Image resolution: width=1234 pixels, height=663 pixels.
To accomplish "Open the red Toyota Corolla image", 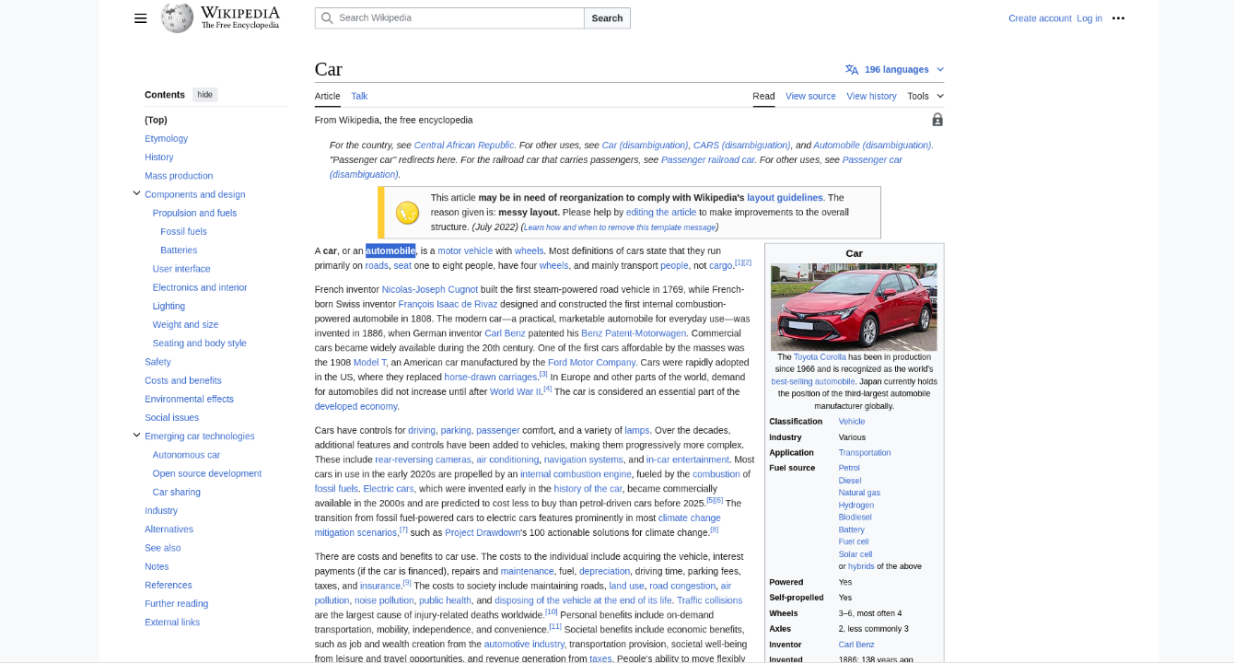I will tap(854, 307).
